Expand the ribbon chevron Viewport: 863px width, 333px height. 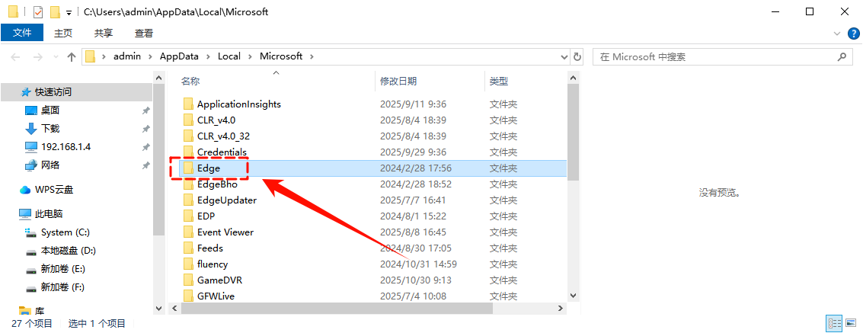pos(836,34)
